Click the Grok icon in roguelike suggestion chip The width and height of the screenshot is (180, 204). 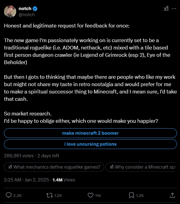[x=10, y=167]
